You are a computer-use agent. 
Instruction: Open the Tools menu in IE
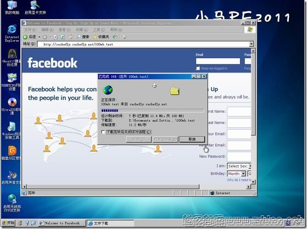tap(99, 30)
